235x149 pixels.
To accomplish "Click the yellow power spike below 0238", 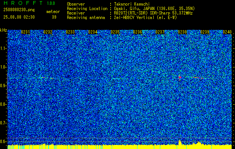I will pos(180,142).
